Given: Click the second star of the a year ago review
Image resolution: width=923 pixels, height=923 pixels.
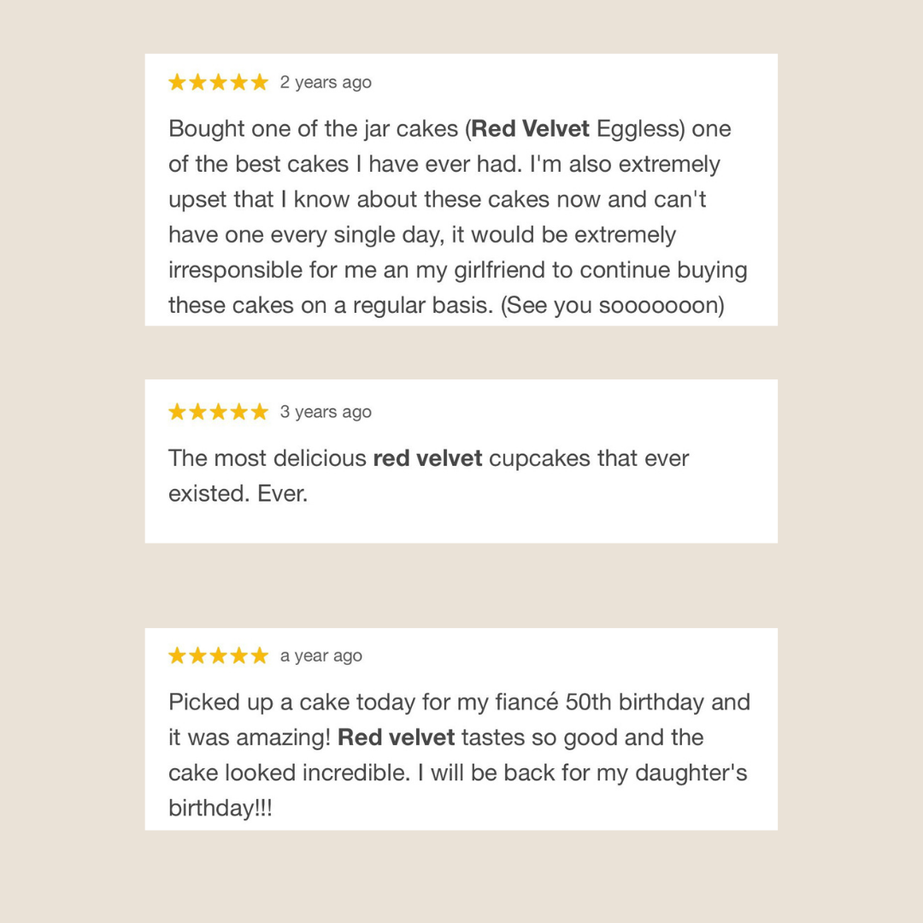Looking at the screenshot, I should [x=197, y=656].
